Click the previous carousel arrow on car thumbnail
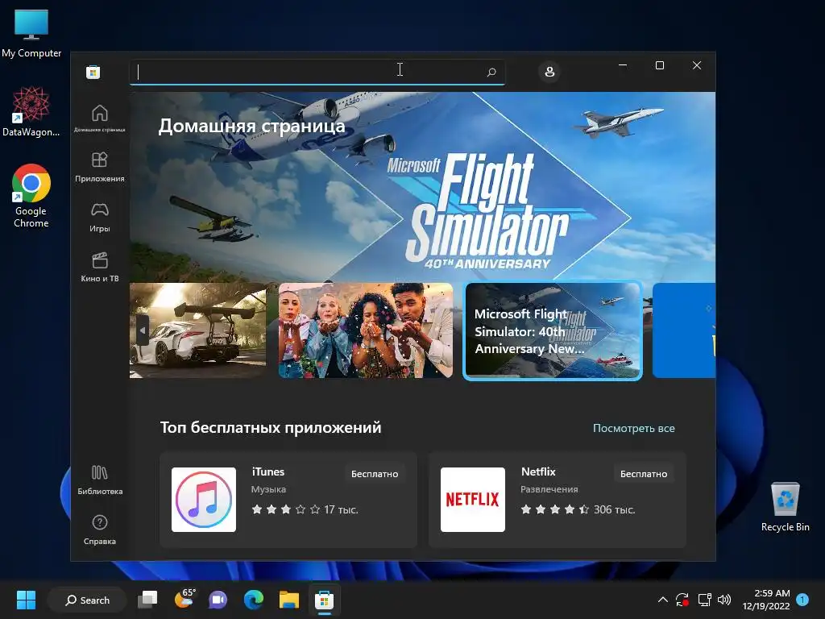 pos(143,330)
